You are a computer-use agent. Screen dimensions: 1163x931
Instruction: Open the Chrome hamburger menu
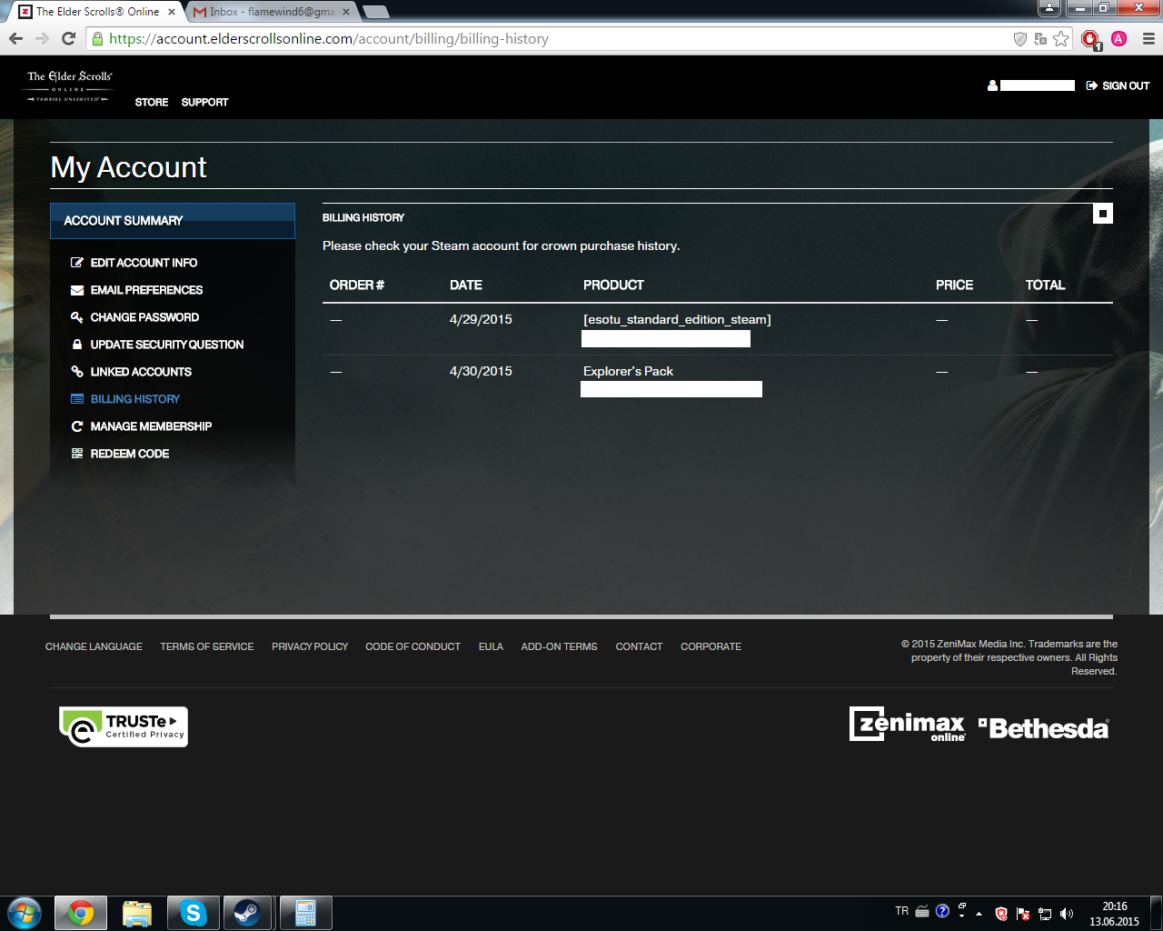pos(1148,39)
